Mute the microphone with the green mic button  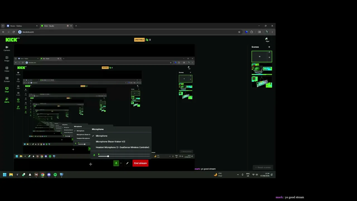[x=116, y=163]
